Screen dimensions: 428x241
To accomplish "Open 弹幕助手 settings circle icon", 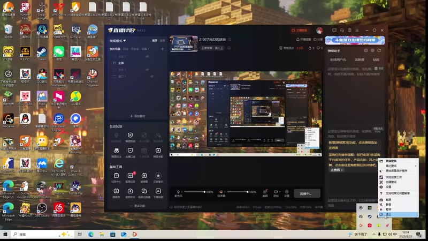I will [x=372, y=50].
